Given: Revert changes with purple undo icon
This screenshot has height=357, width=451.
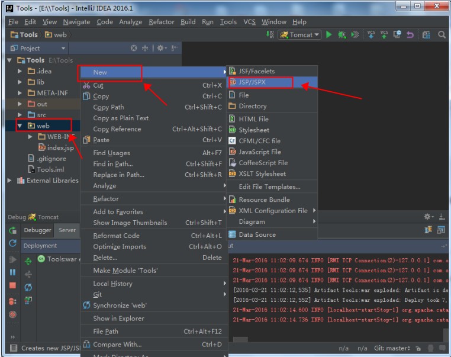Looking at the screenshot, I should 410,35.
